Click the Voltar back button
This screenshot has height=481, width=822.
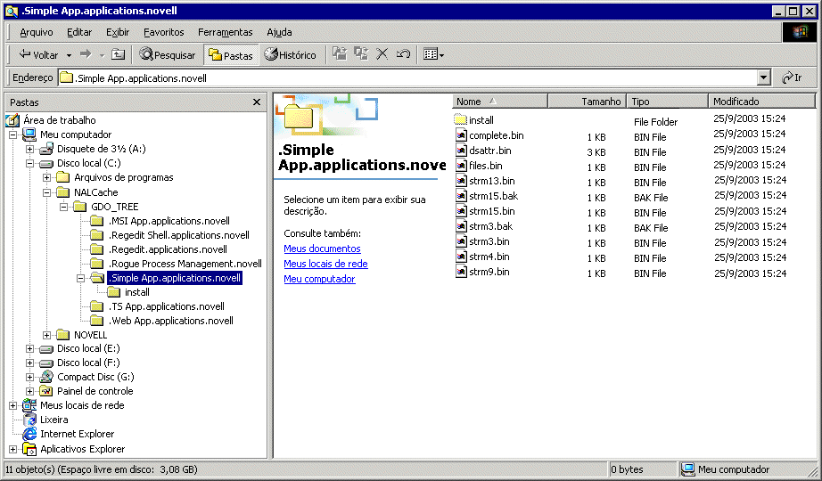(38, 54)
